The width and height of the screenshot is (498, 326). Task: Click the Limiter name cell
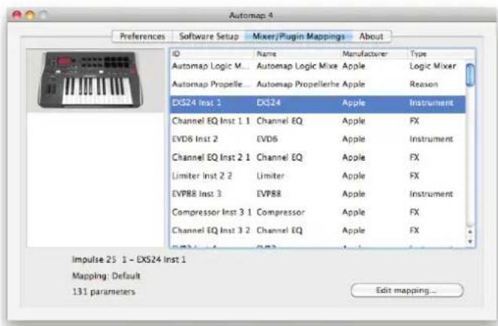(270, 176)
